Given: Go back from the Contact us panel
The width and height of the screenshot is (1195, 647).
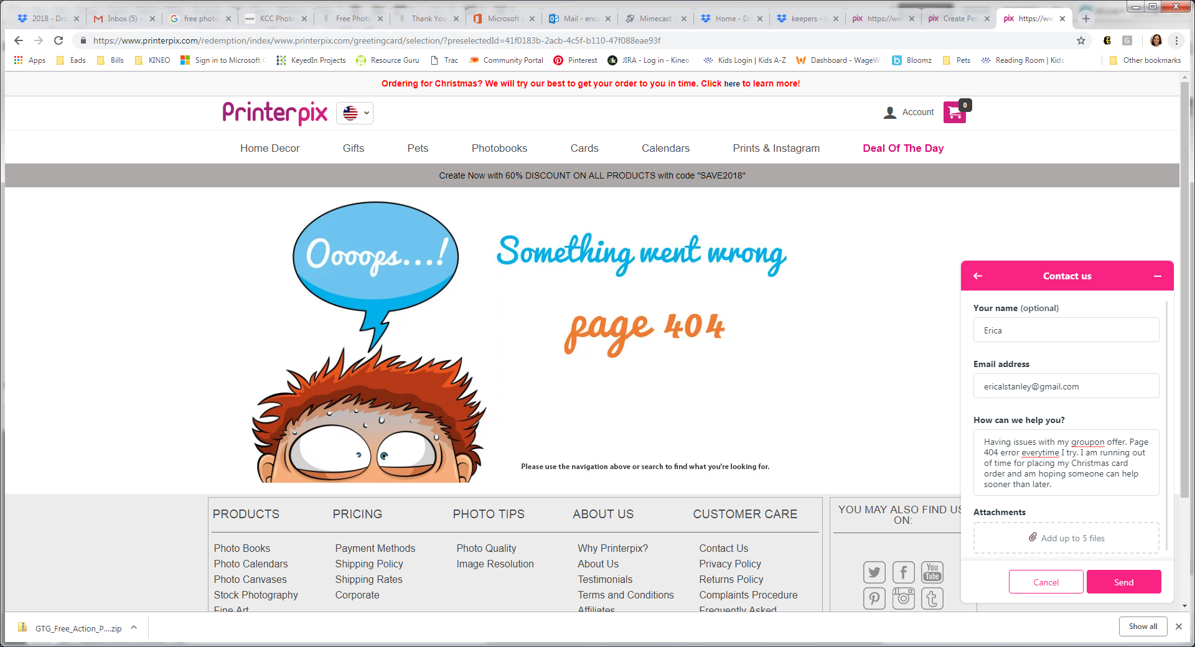Looking at the screenshot, I should pyautogui.click(x=978, y=276).
